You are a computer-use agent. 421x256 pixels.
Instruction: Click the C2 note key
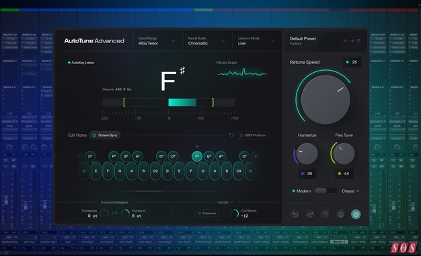point(155,170)
